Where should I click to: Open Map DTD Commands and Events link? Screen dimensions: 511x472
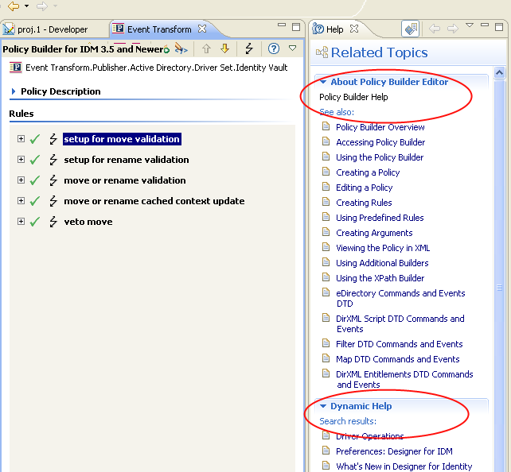pos(398,359)
